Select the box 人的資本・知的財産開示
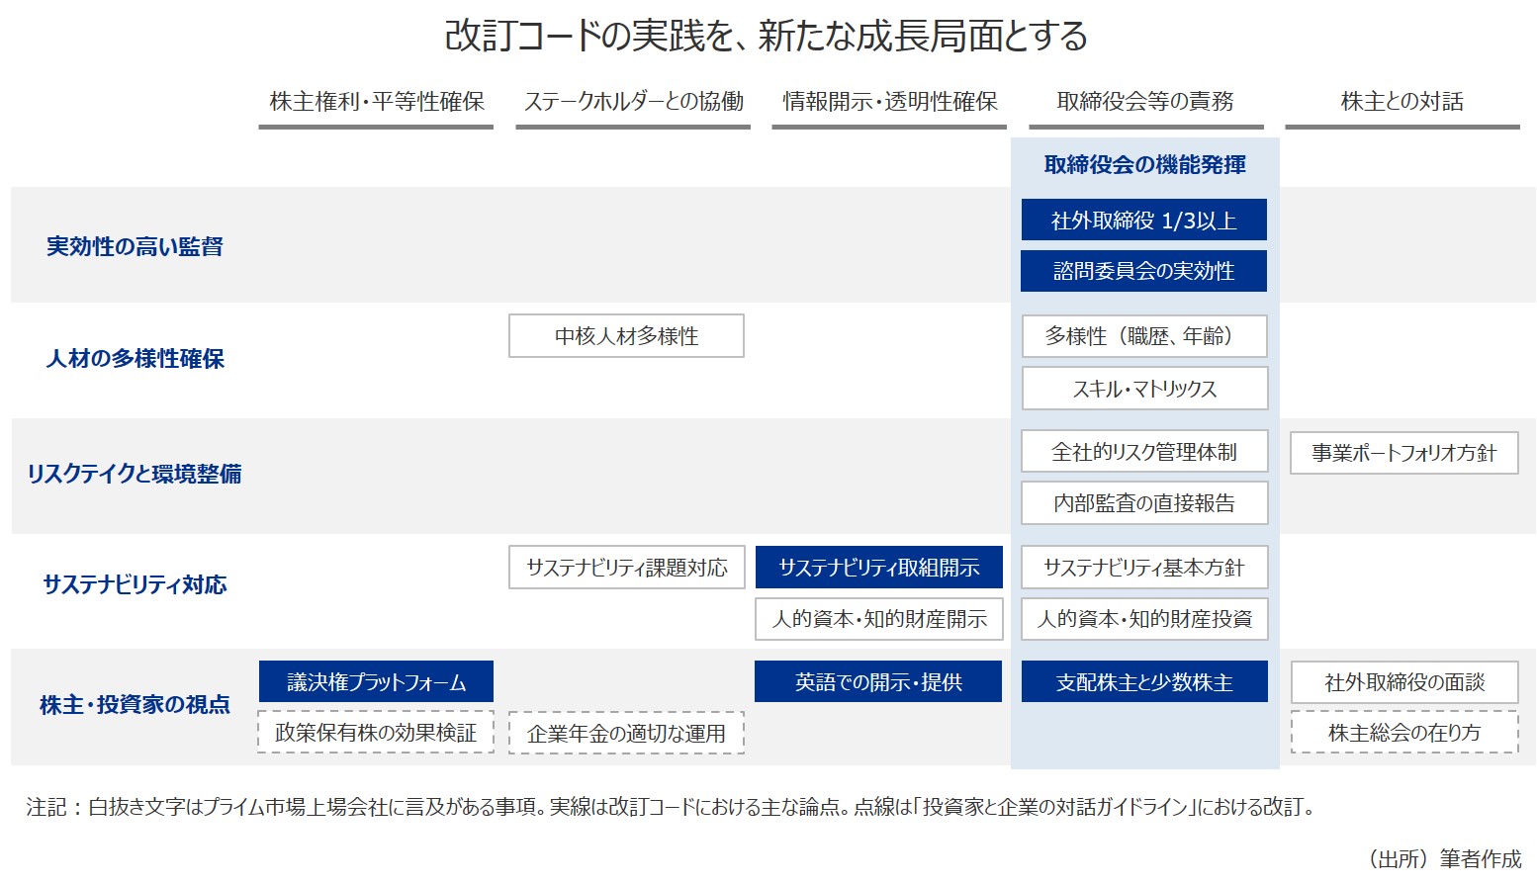This screenshot has height=886, width=1537. tap(879, 619)
